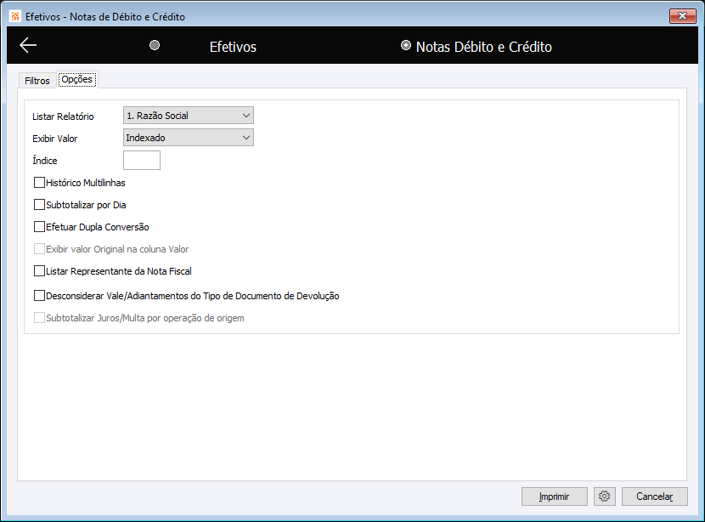This screenshot has height=522, width=705.
Task: Click the back arrow icon
Action: pos(28,45)
